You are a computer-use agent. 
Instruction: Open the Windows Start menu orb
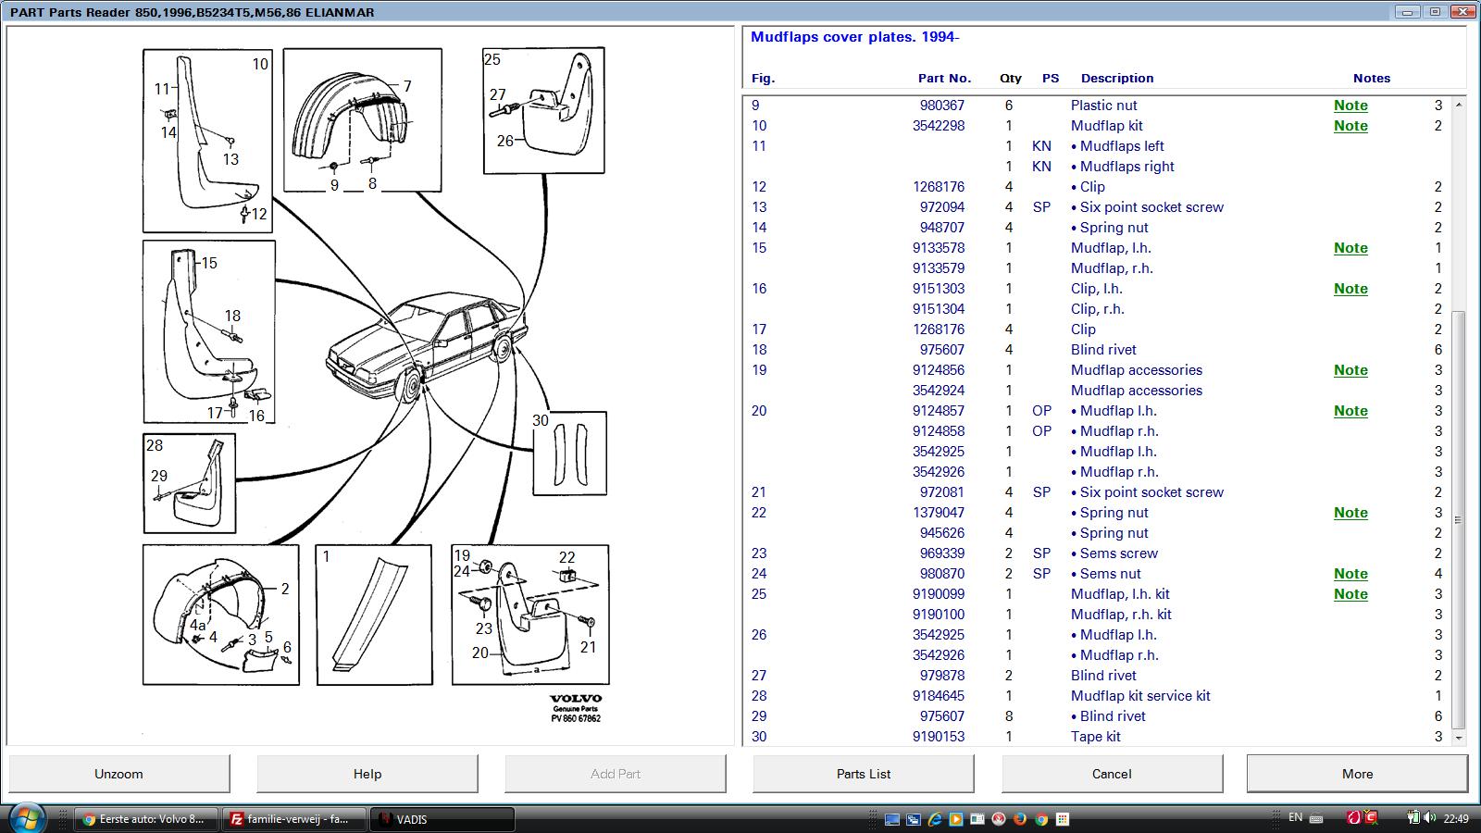[x=25, y=818]
